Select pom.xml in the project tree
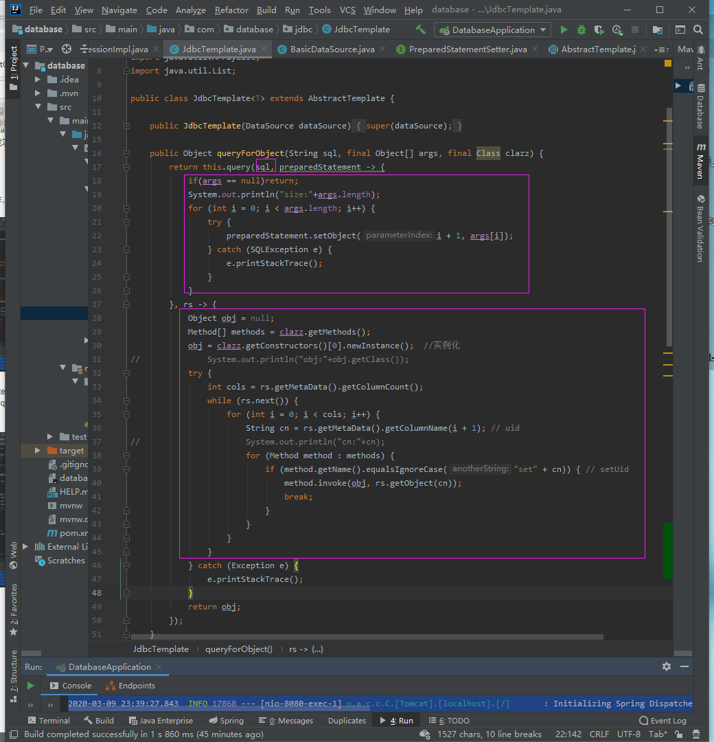714x742 pixels. coord(67,533)
